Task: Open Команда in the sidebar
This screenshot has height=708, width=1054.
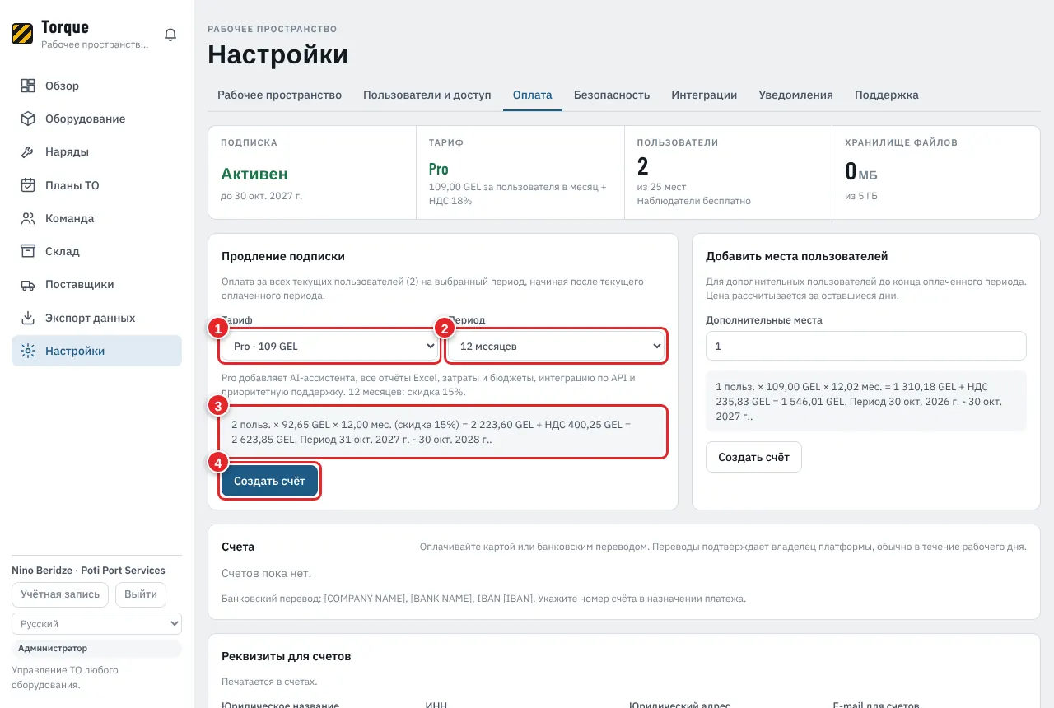Action: [x=96, y=218]
